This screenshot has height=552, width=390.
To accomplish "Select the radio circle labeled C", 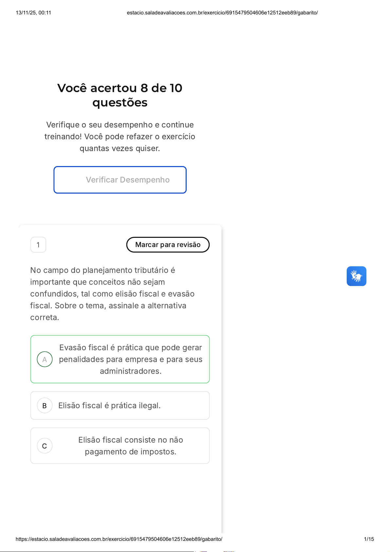I will (x=45, y=446).
